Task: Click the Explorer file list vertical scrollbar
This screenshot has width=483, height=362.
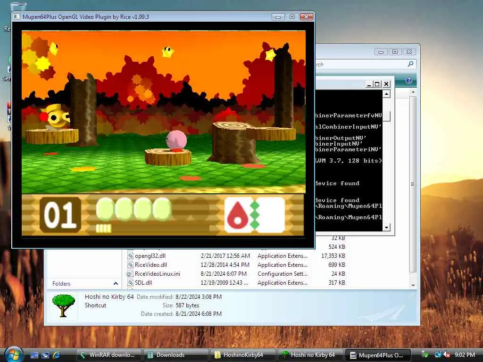Action: (413, 184)
